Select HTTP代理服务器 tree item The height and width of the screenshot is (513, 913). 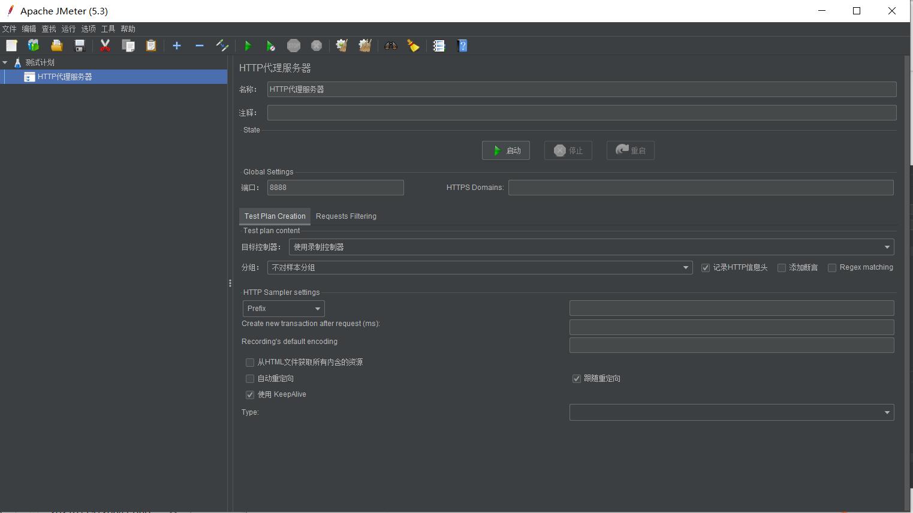(114, 77)
